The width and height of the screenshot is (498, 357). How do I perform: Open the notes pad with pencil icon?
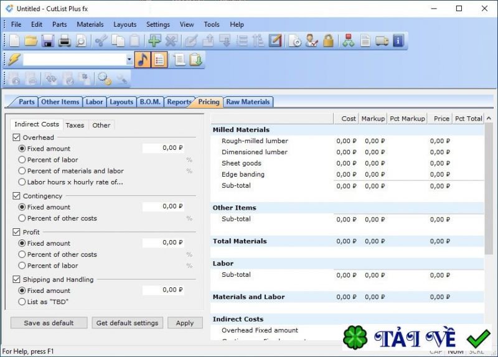click(275, 41)
